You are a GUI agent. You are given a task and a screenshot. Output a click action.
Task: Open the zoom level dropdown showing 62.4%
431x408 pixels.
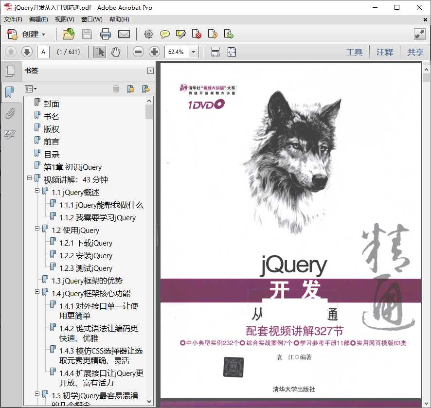(192, 52)
